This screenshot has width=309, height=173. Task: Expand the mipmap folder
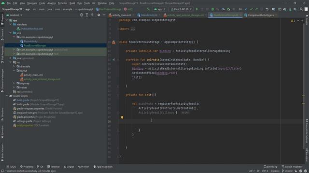pyautogui.click(x=14, y=83)
